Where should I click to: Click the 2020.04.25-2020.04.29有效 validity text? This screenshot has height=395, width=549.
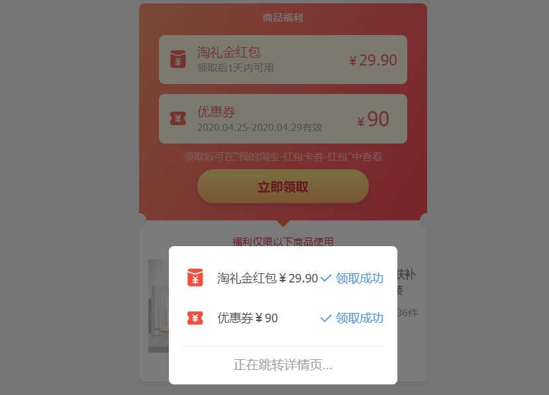pos(260,127)
